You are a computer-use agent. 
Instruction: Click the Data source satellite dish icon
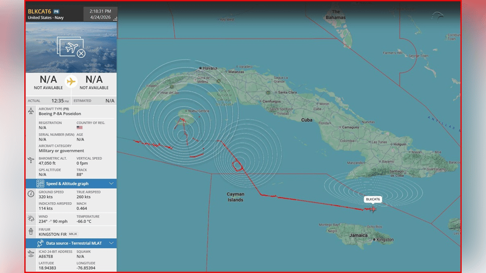pyautogui.click(x=40, y=243)
